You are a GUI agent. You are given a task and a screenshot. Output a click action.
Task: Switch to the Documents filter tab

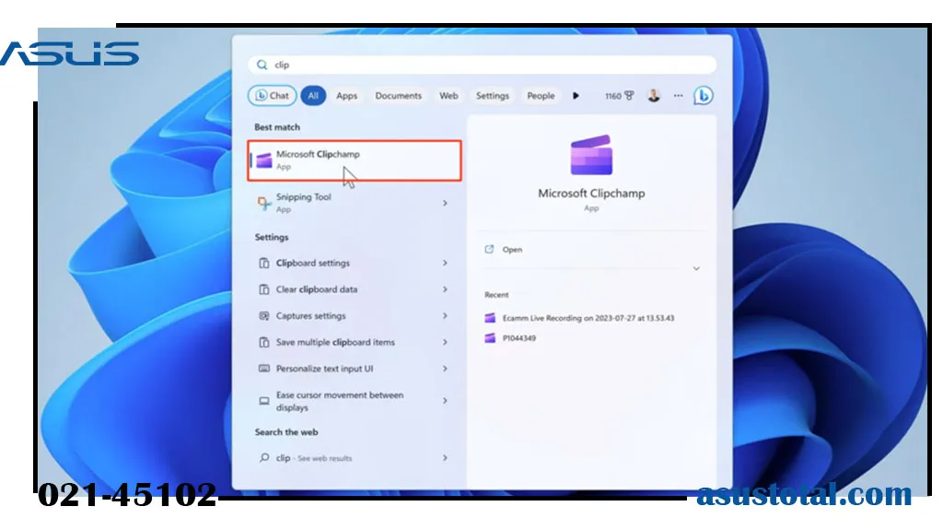398,96
